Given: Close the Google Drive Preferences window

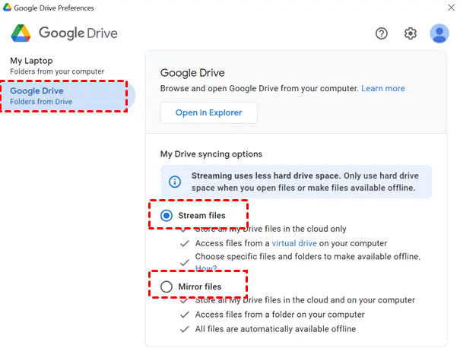Looking at the screenshot, I should coord(452,8).
